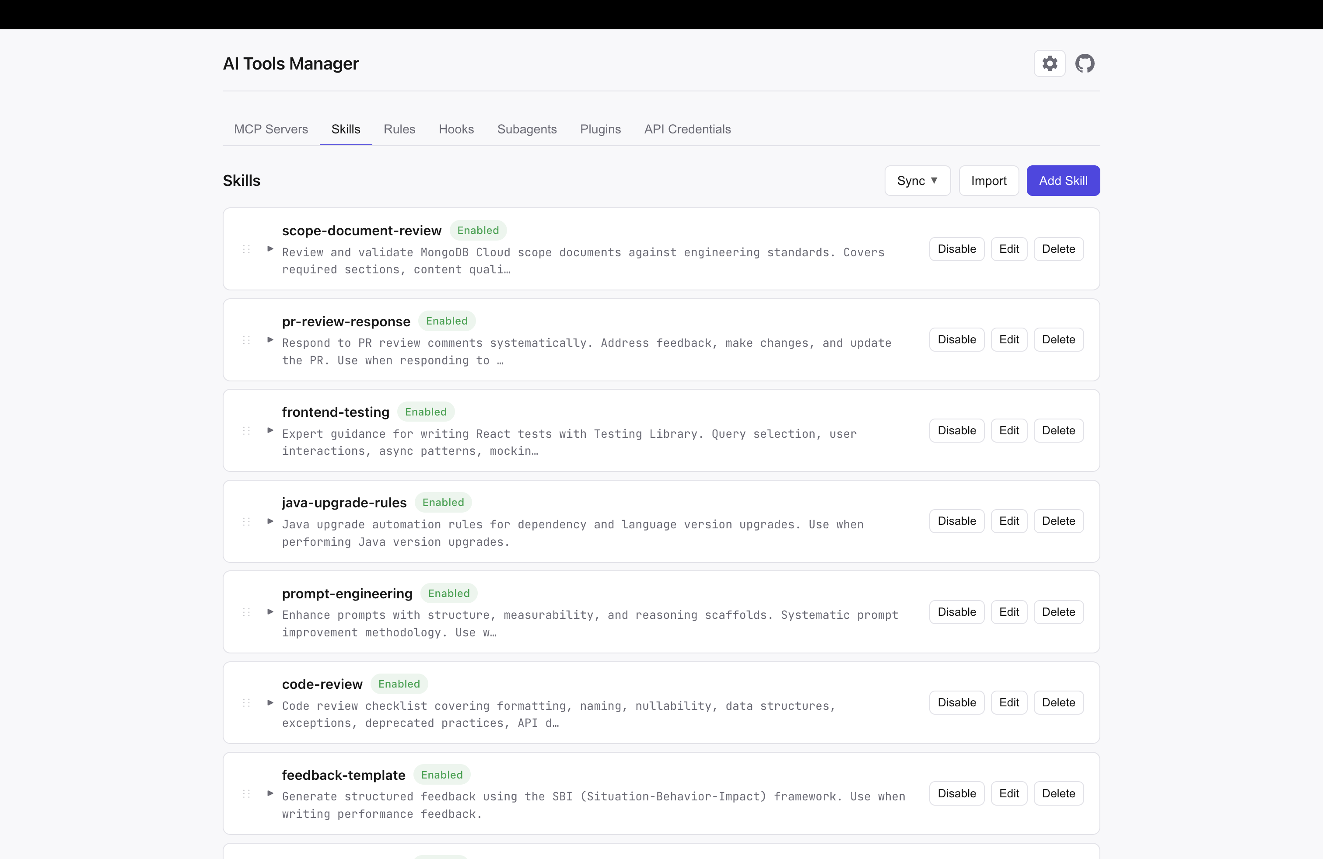Click the Import button

(988, 180)
